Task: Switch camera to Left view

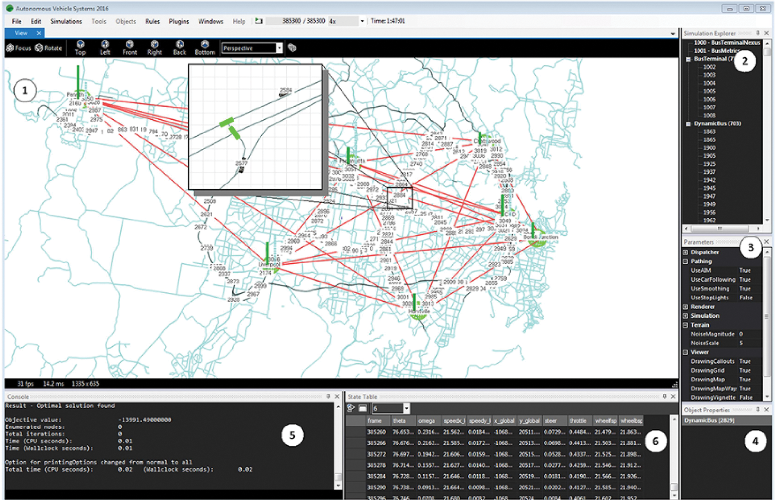Action: point(105,47)
